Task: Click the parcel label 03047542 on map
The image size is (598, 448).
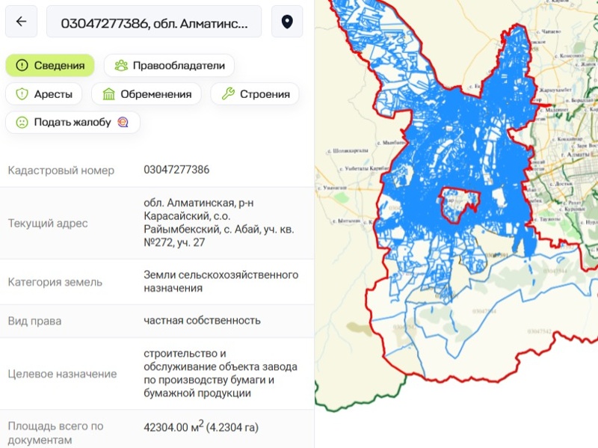Action: coord(539,331)
